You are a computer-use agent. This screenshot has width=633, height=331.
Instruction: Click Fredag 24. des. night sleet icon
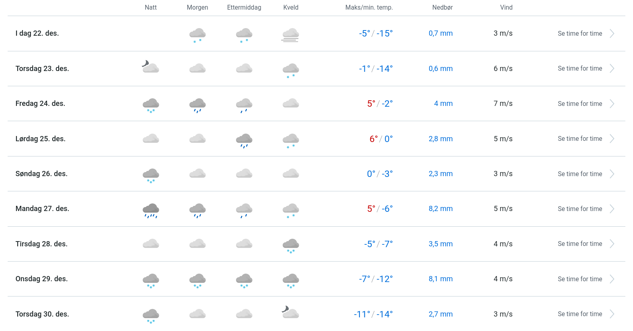(151, 105)
